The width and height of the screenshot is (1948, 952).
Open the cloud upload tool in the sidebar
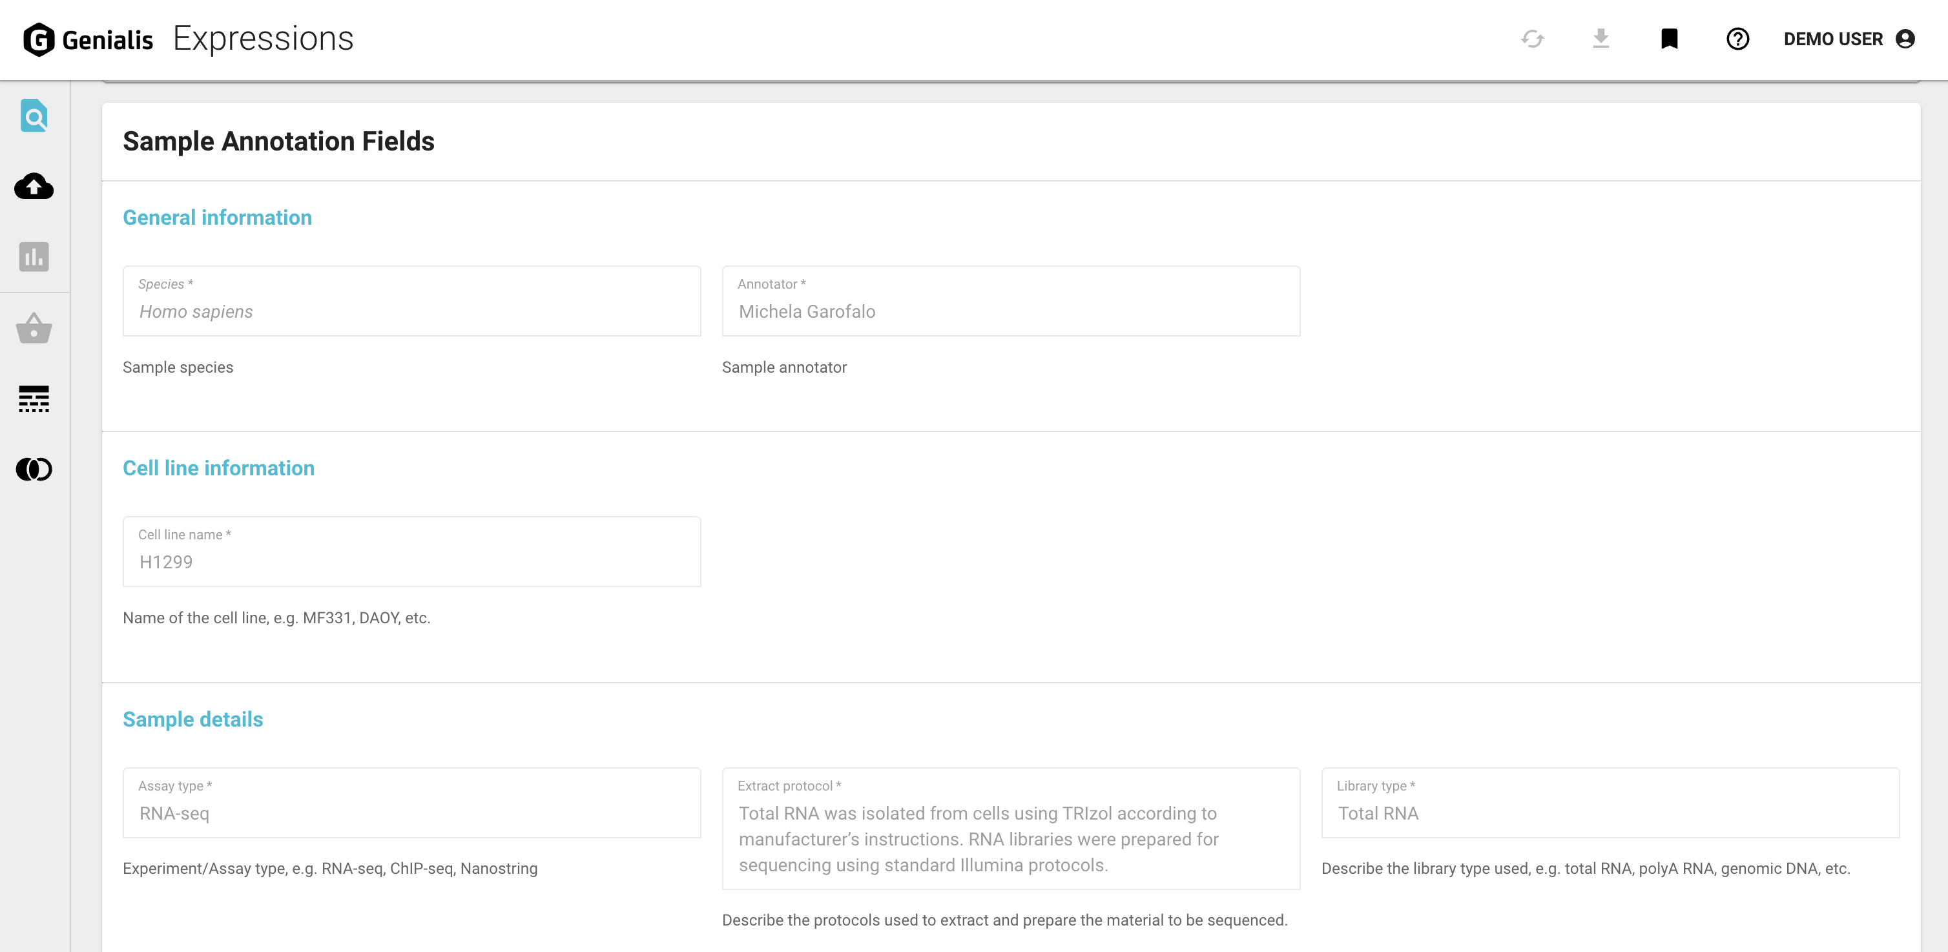(34, 187)
